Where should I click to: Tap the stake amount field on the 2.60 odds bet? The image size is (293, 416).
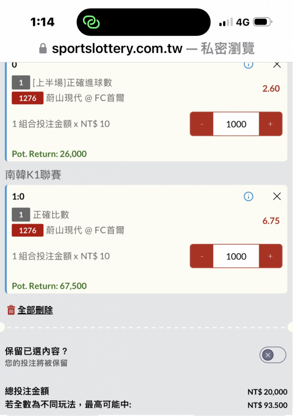(236, 124)
